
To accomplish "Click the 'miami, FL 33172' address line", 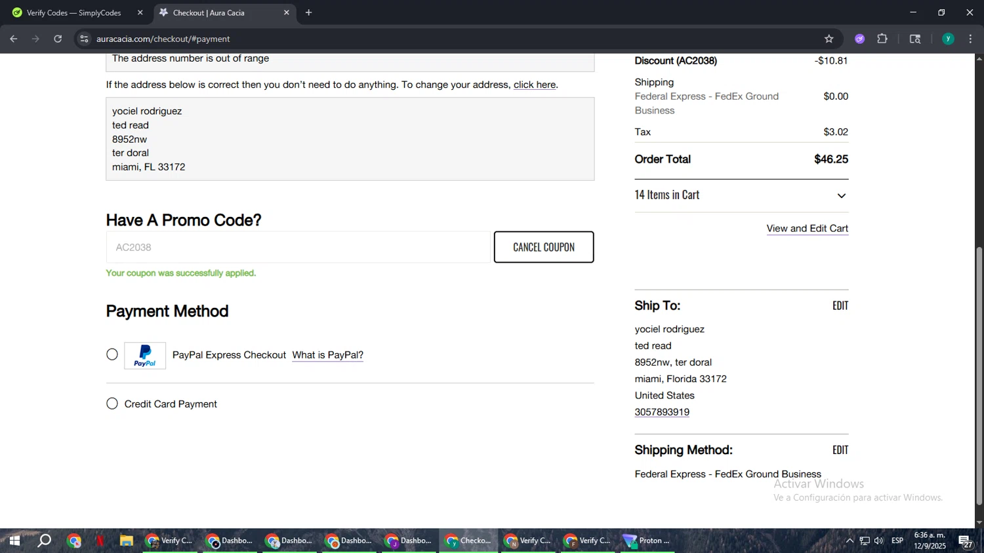I will click(x=149, y=167).
